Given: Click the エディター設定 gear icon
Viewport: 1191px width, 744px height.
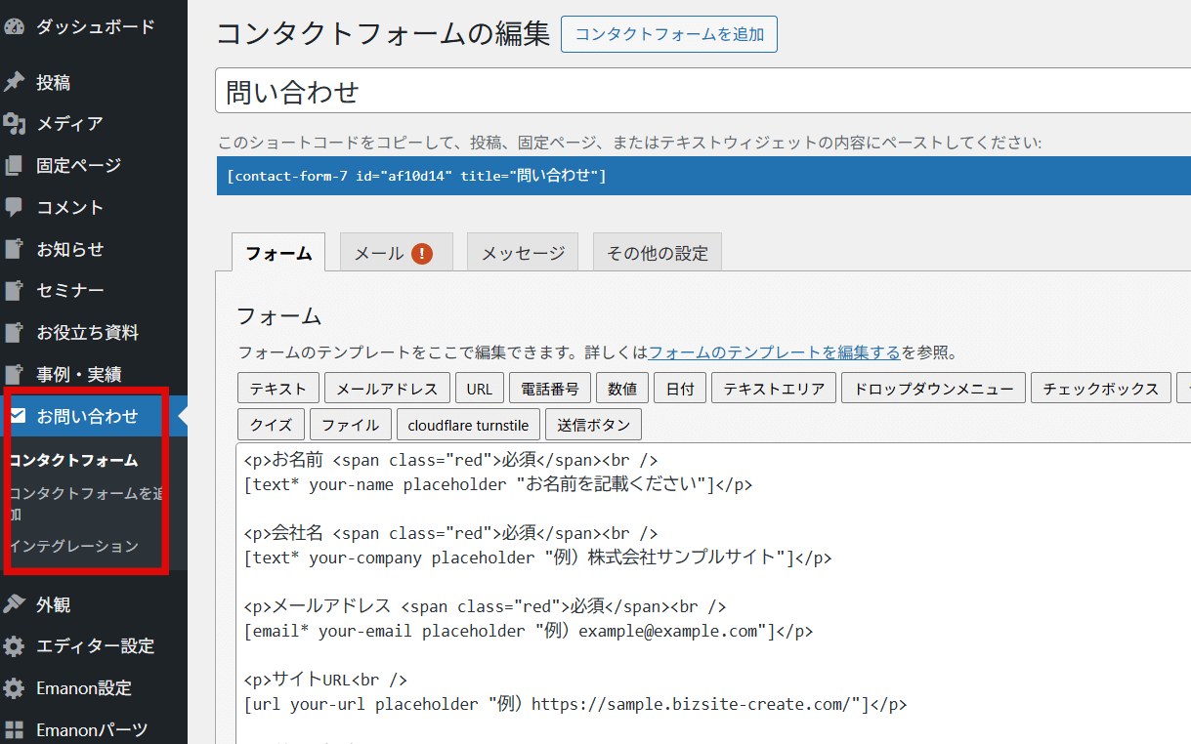Looking at the screenshot, I should tap(14, 646).
